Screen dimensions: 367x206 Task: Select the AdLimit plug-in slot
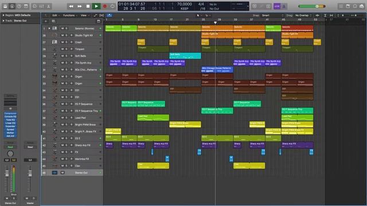(10, 136)
